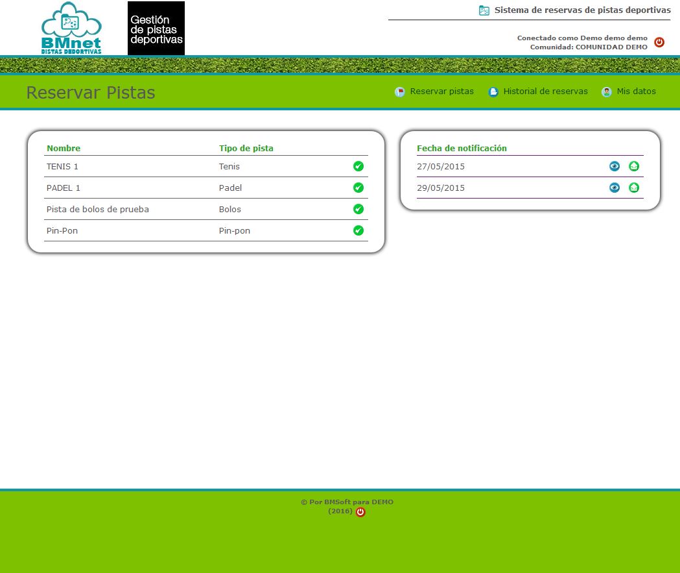The height and width of the screenshot is (573, 680).
Task: Click check icon for Pista de bolos de prueba
Action: click(358, 209)
